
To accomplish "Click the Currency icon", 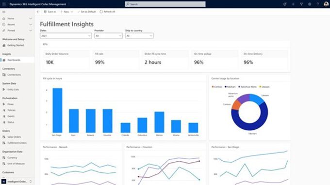I will click(4, 157).
